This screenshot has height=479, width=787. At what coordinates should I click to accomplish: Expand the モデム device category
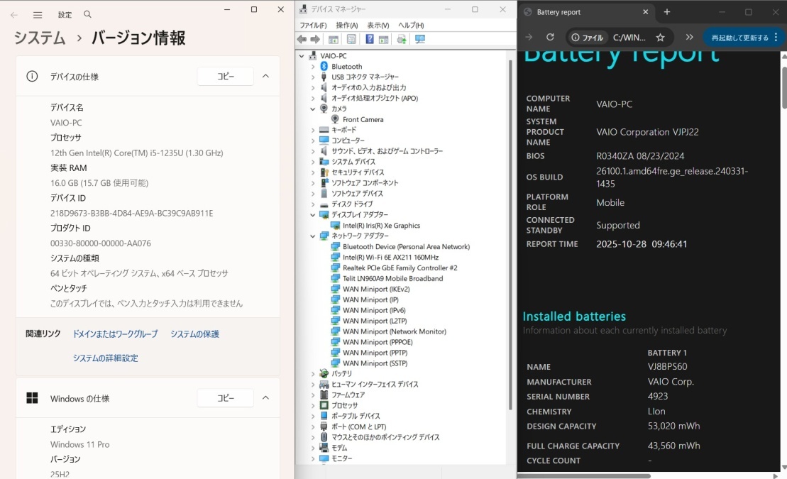click(312, 447)
